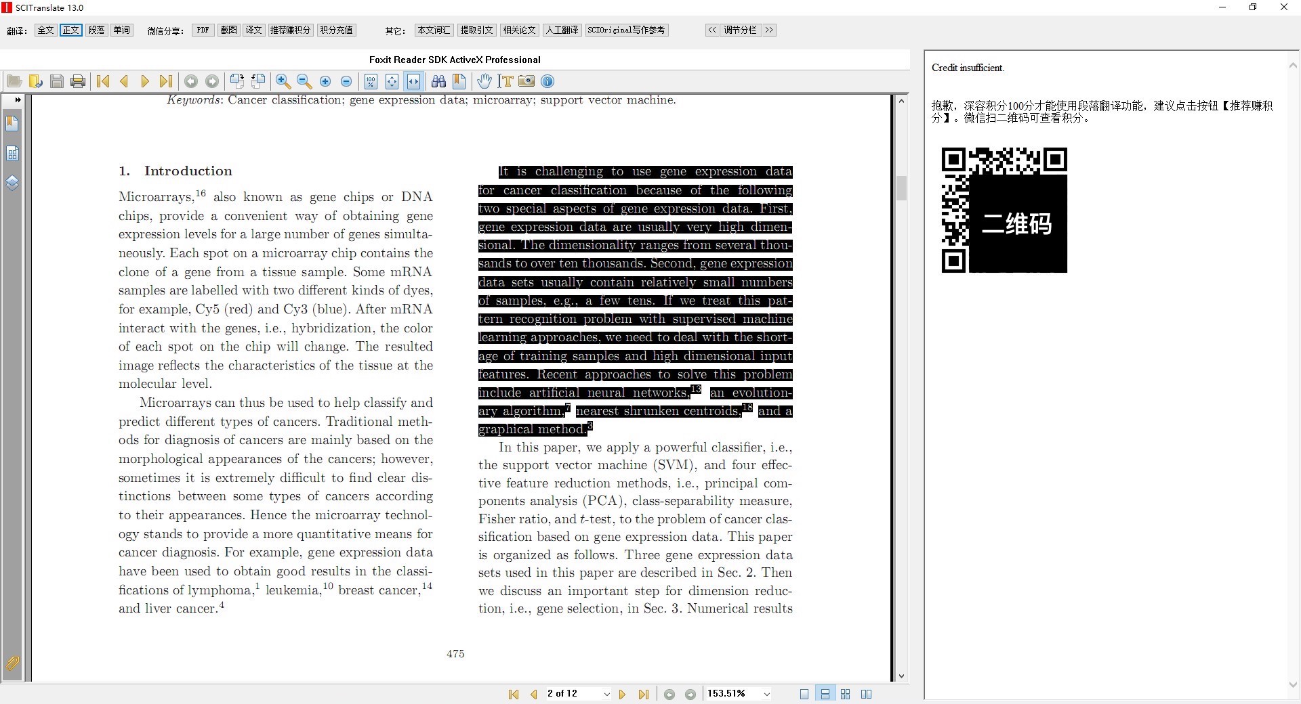Open page thumbnails panel in left sidebar
Screen dimensions: 1301x704
(x=12, y=154)
